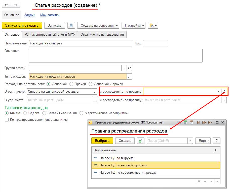The height and width of the screenshot is (192, 230).
Task: Open the document-with-clock icon dropdown in toolbar
Action: tap(153, 25)
